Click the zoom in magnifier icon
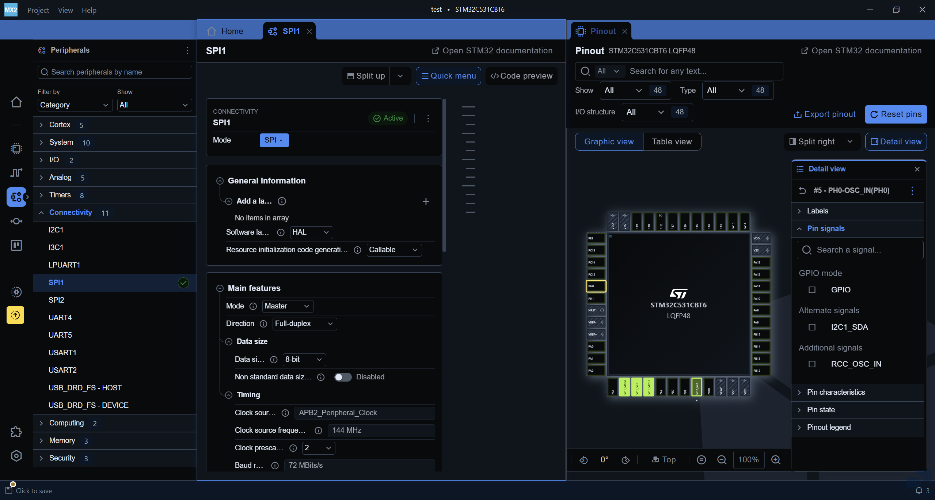 coord(776,460)
